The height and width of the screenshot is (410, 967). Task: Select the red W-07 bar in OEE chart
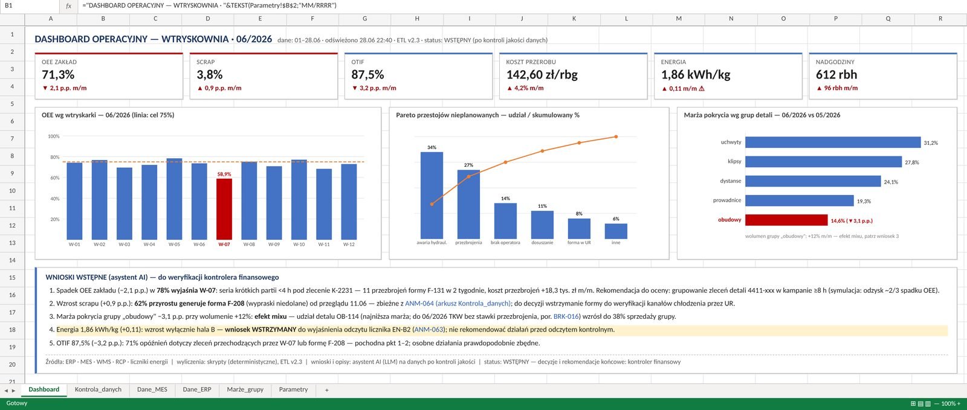[x=224, y=209]
